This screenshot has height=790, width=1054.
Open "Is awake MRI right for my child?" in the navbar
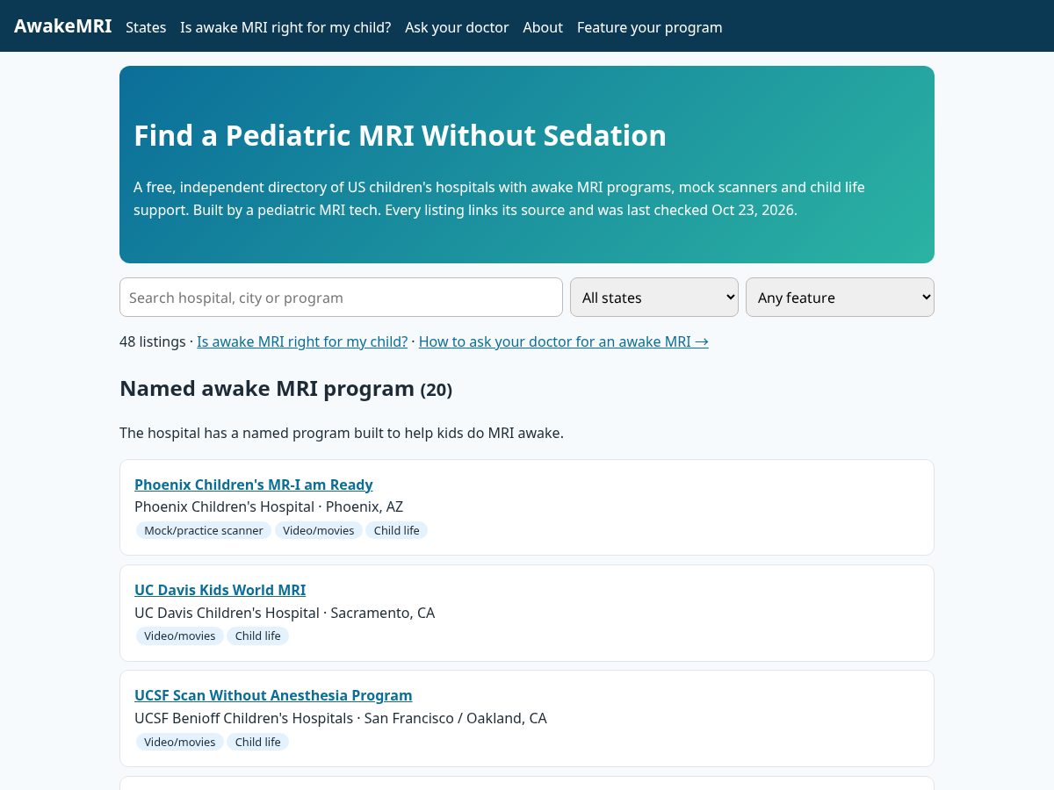[285, 27]
